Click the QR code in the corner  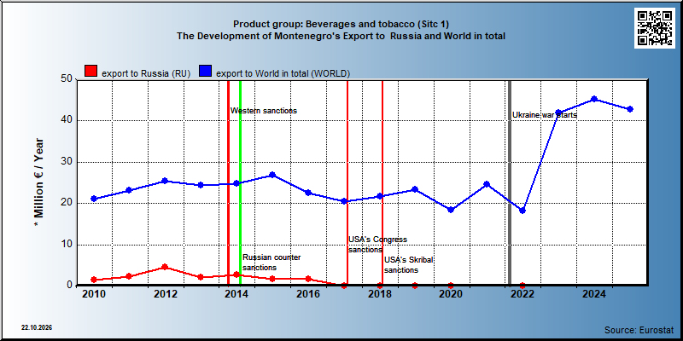(655, 28)
